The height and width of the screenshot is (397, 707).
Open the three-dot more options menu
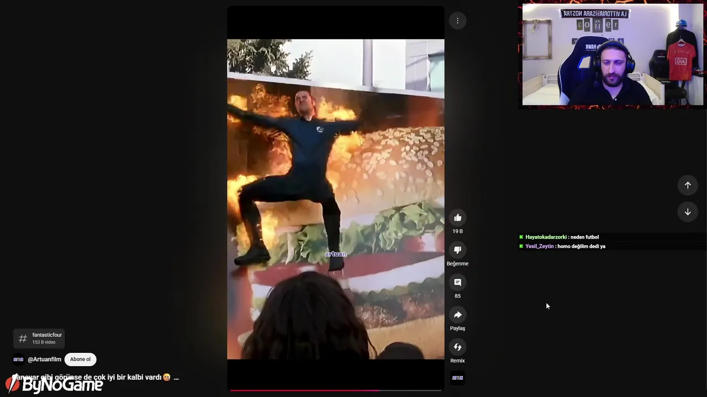point(457,20)
